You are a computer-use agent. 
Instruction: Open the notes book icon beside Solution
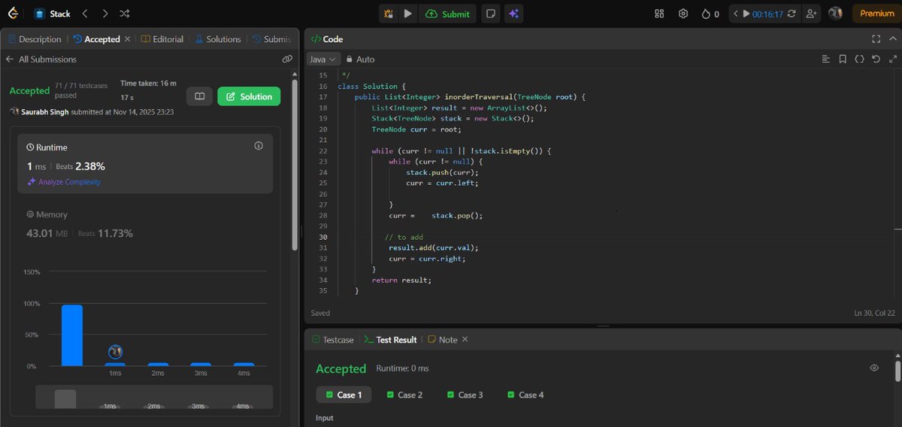tap(199, 96)
